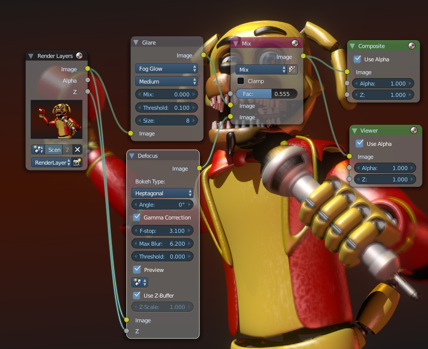This screenshot has width=428, height=349.
Task: Toggle Mix node include-alpha icon
Action: [x=292, y=69]
